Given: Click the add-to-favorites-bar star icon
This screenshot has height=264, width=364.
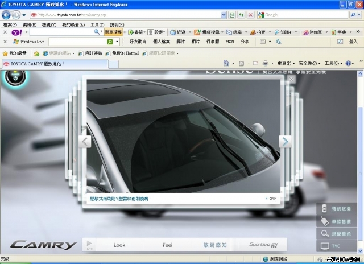Looking at the screenshot, I should point(36,53).
